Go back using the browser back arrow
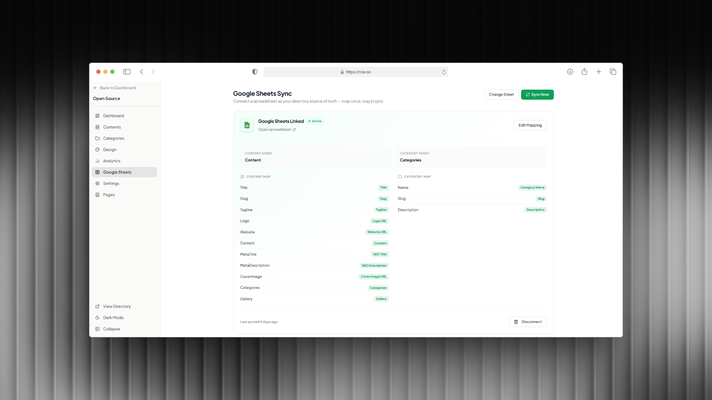Screen dimensions: 712x400 click(x=141, y=72)
